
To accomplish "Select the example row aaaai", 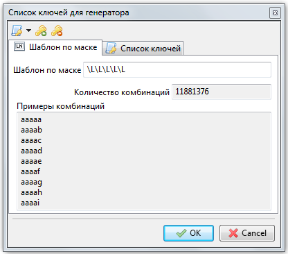I will [x=30, y=203].
